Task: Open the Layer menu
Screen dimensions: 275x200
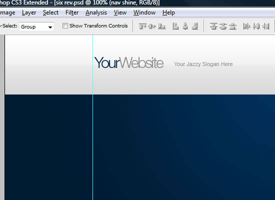Action: (x=29, y=13)
